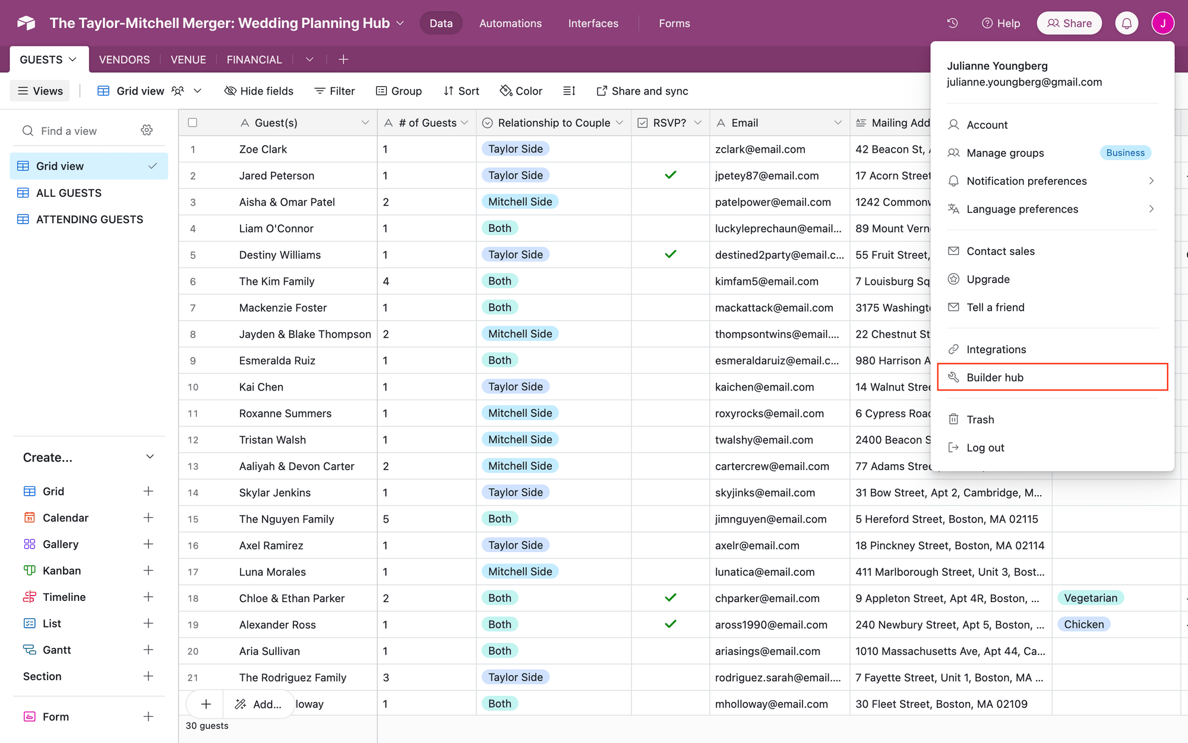The width and height of the screenshot is (1188, 743).
Task: Open the Calendar view option
Action: [x=65, y=517]
